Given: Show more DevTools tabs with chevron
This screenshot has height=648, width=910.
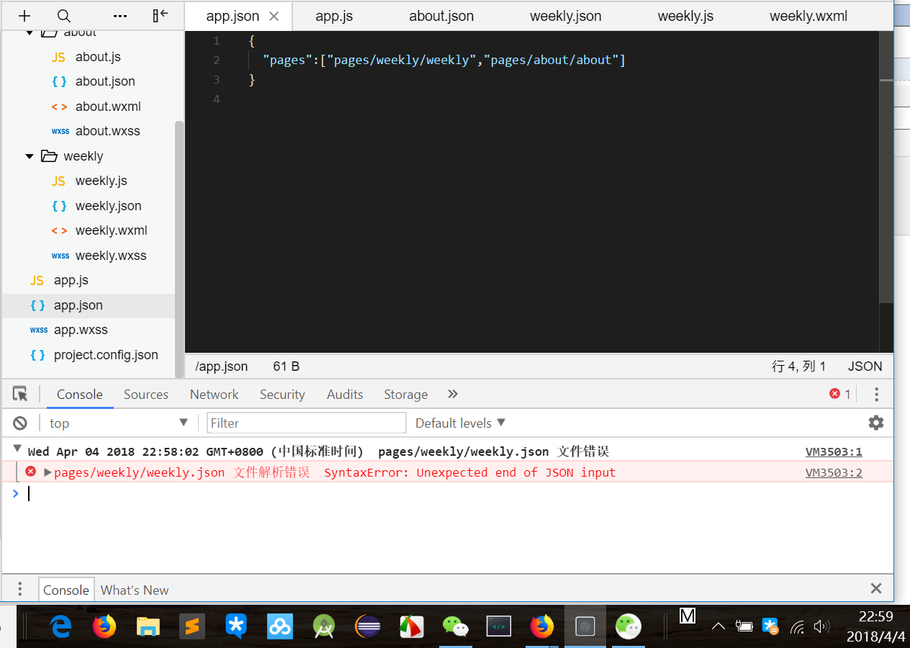Looking at the screenshot, I should click(x=453, y=394).
